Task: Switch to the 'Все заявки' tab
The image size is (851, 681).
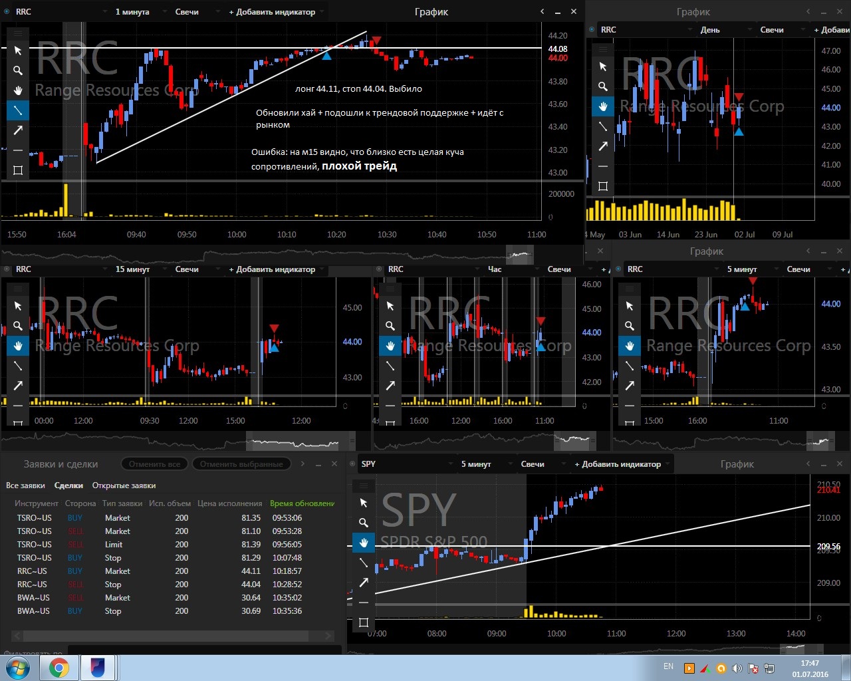Action: pos(25,485)
